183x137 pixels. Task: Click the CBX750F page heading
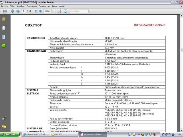point(33,25)
